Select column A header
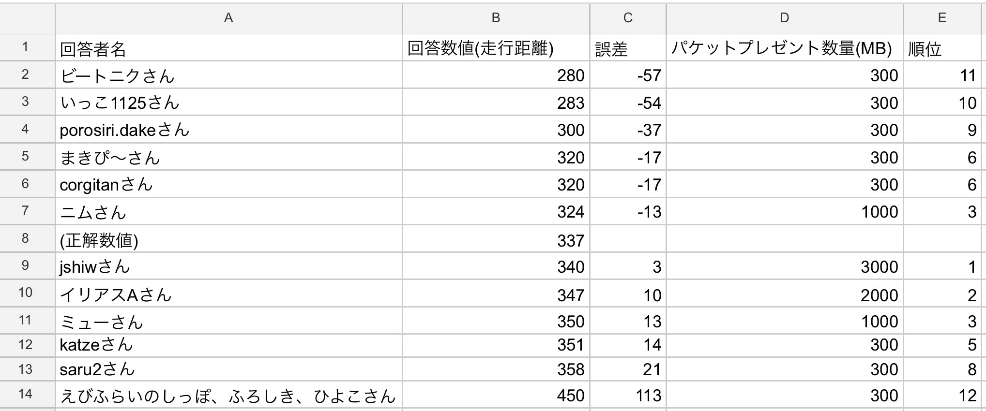Image resolution: width=986 pixels, height=411 pixels. 228,18
